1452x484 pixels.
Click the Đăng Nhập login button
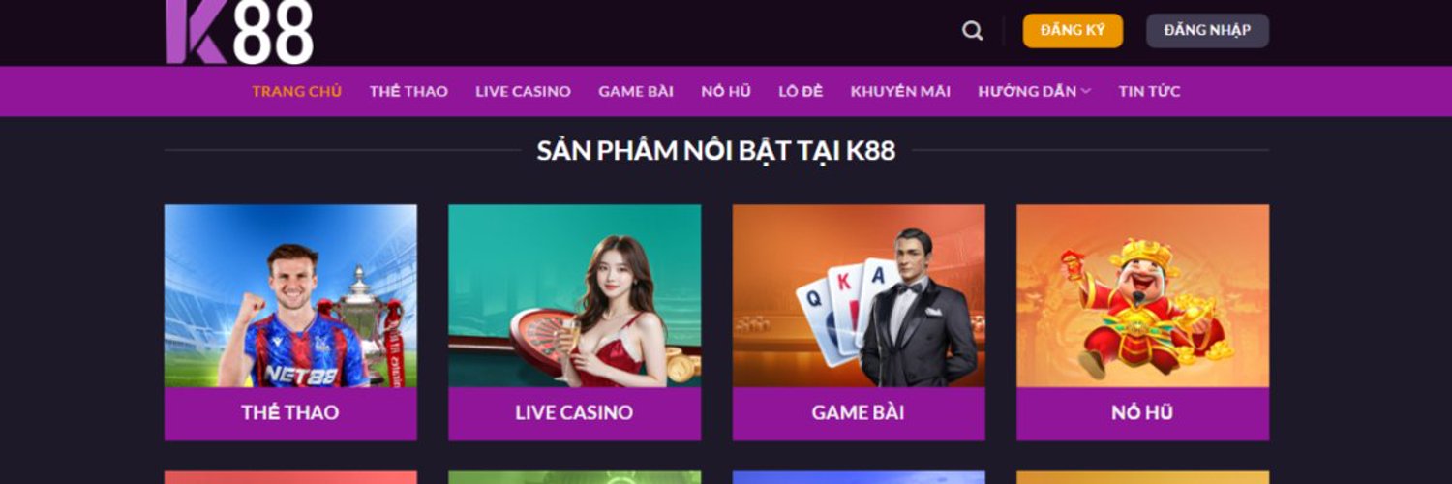tap(1207, 31)
